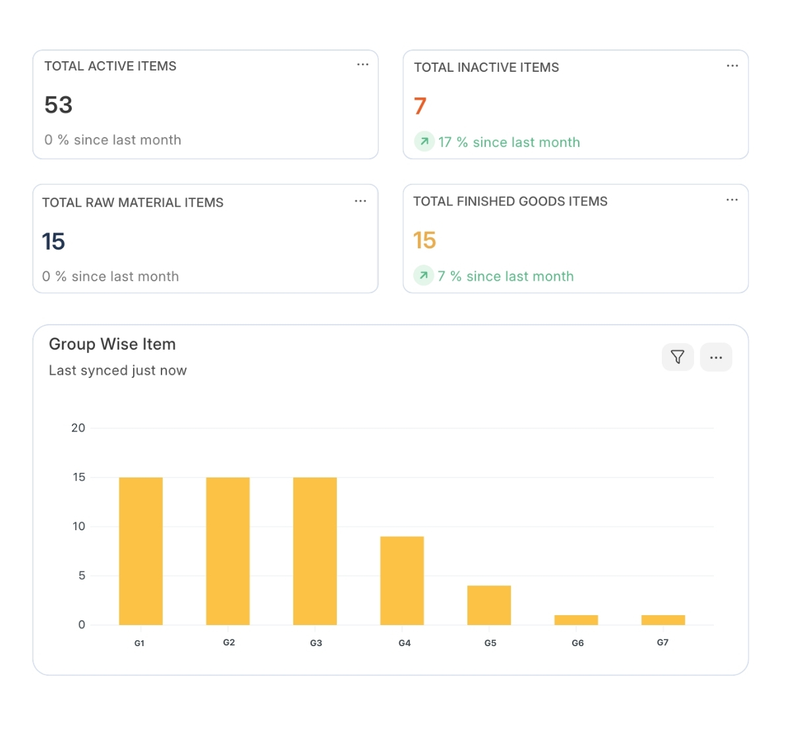Viewport: 791px width, 739px height.
Task: Select the G2 bar in the chart
Action: click(x=227, y=551)
